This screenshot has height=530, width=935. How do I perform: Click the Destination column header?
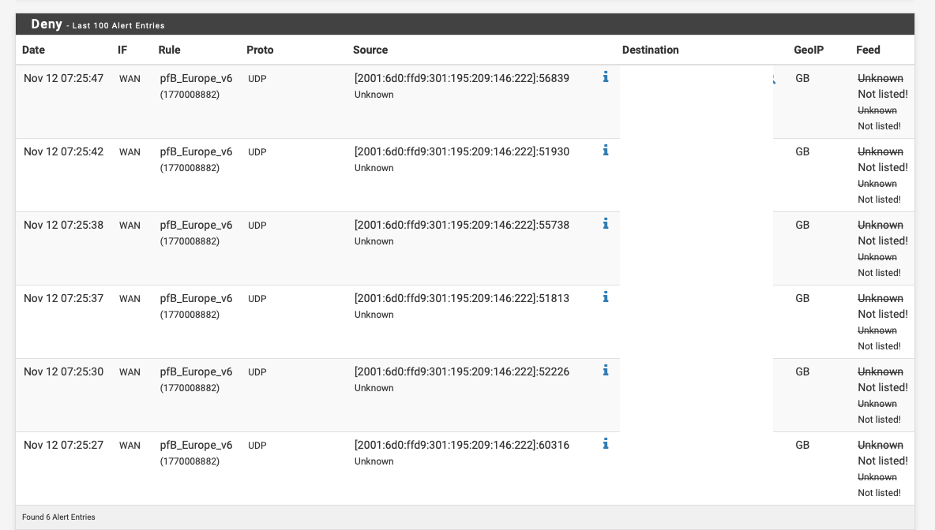click(650, 50)
